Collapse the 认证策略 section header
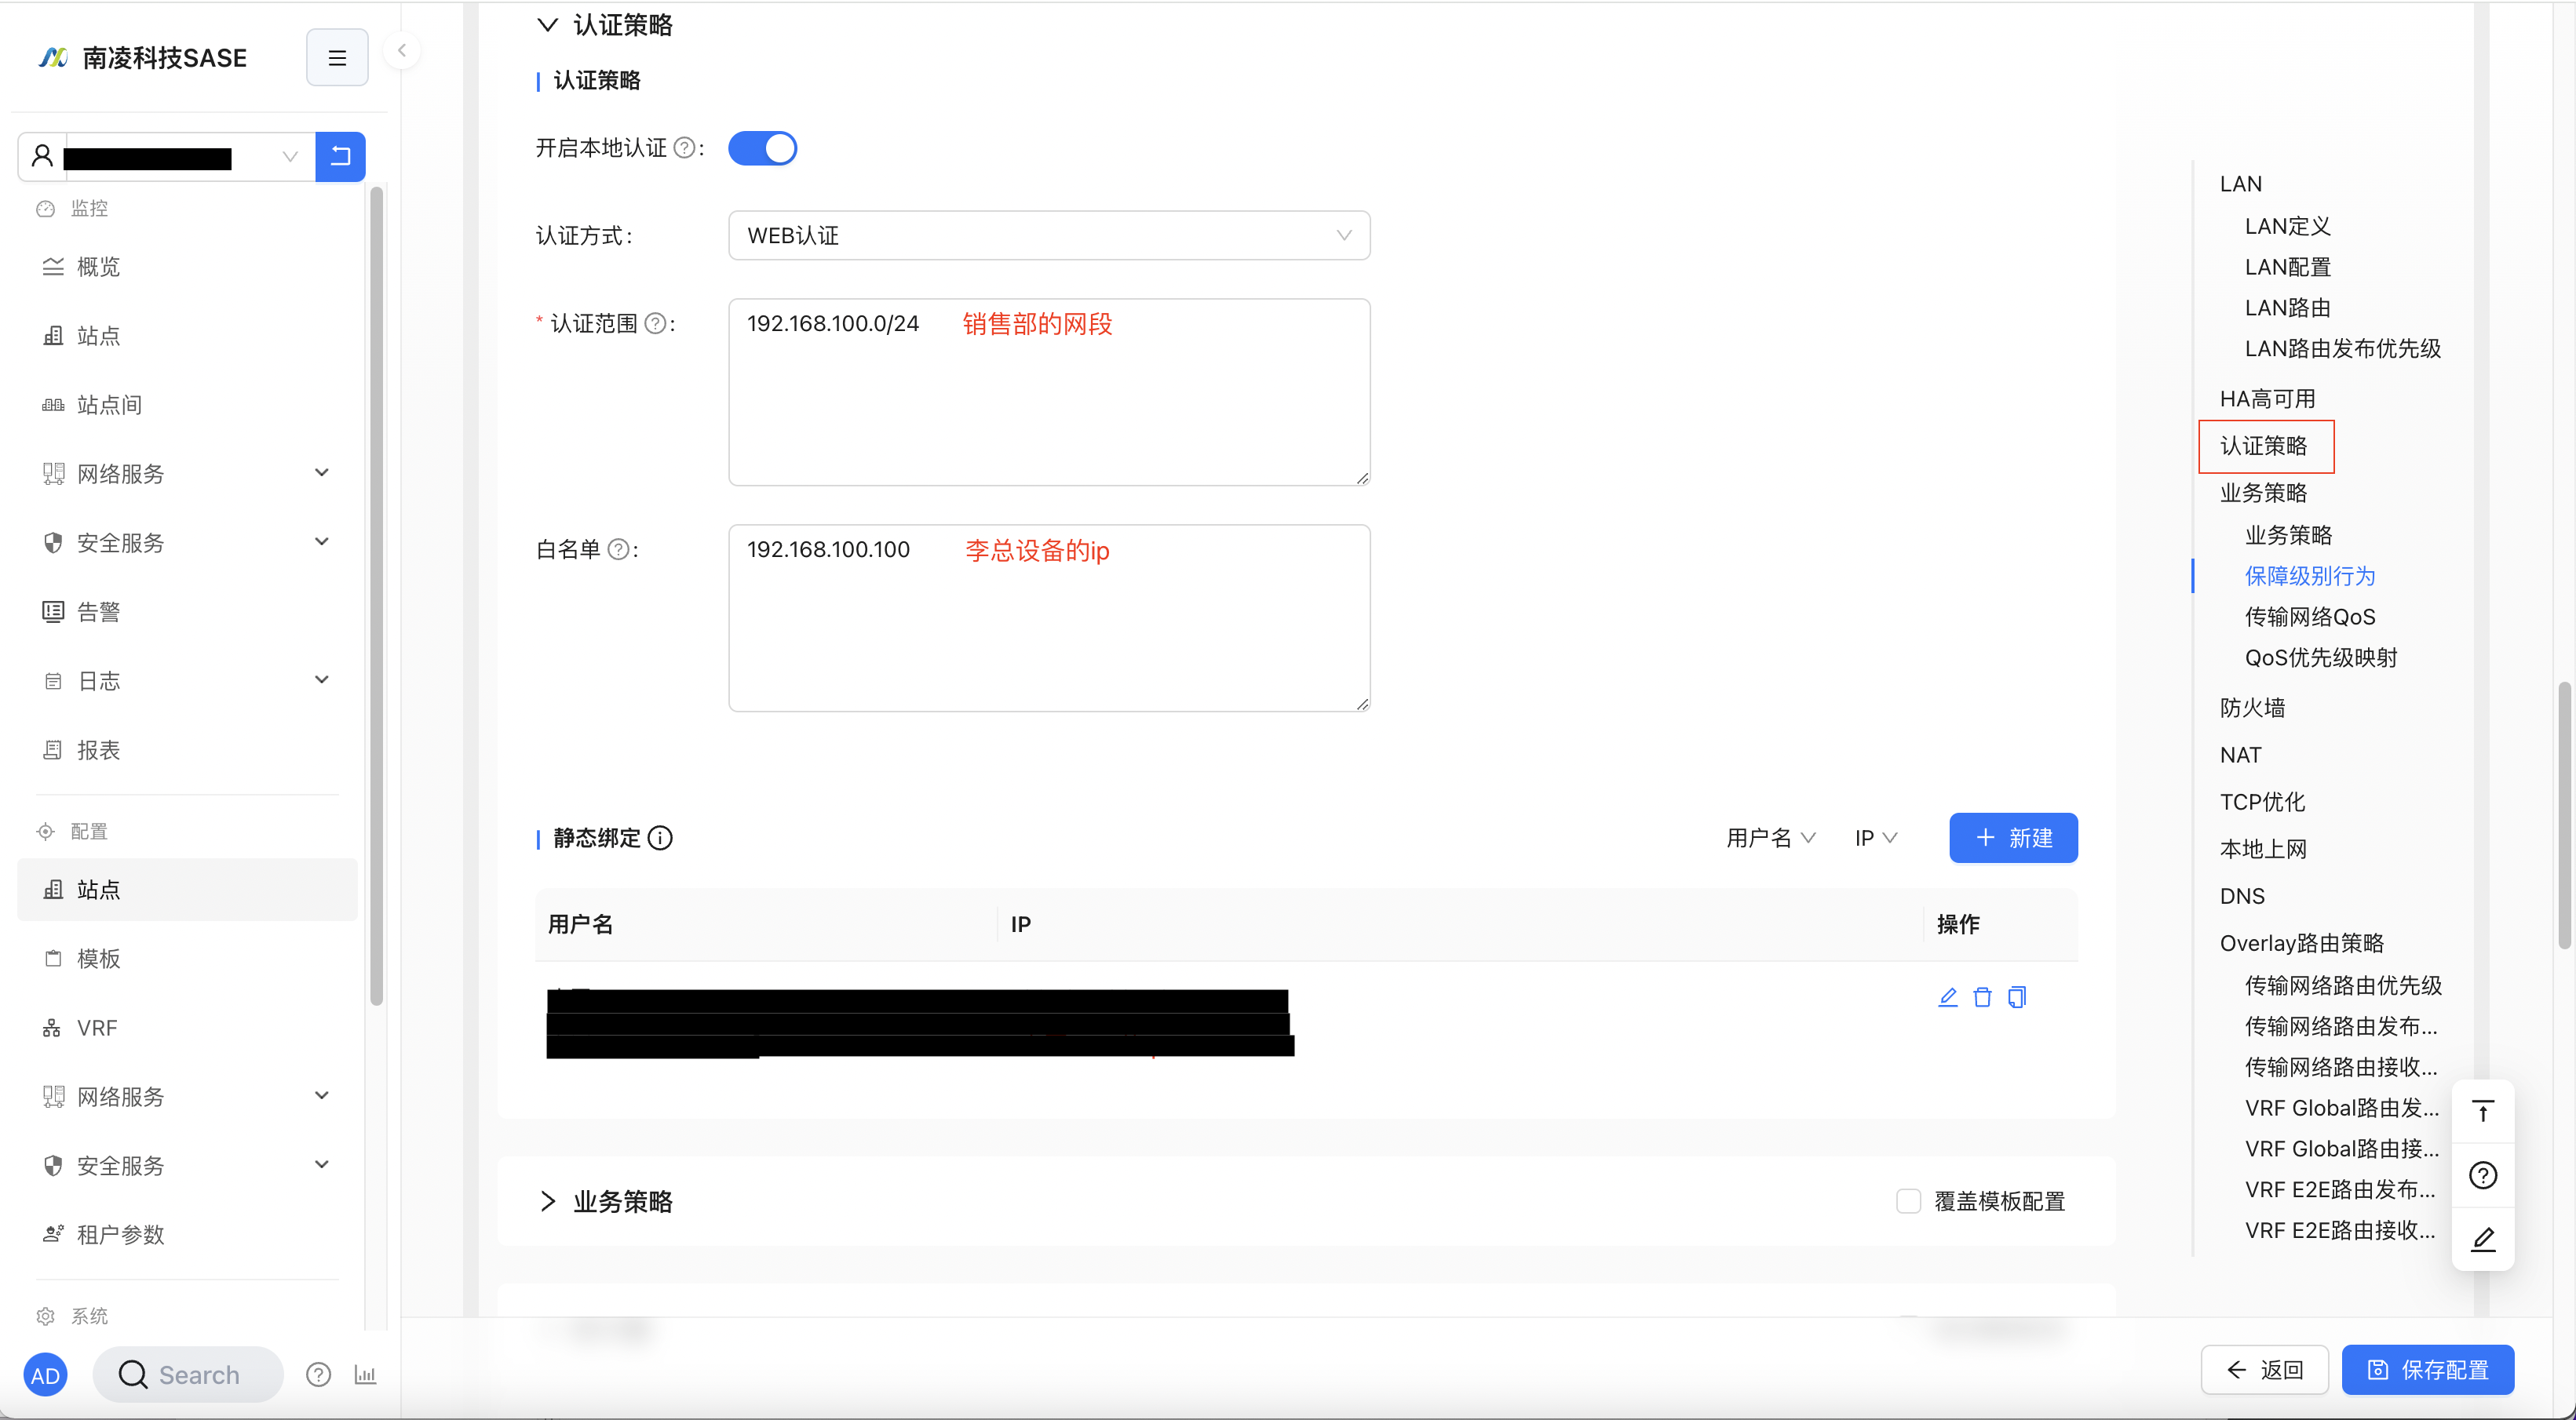 pos(604,25)
